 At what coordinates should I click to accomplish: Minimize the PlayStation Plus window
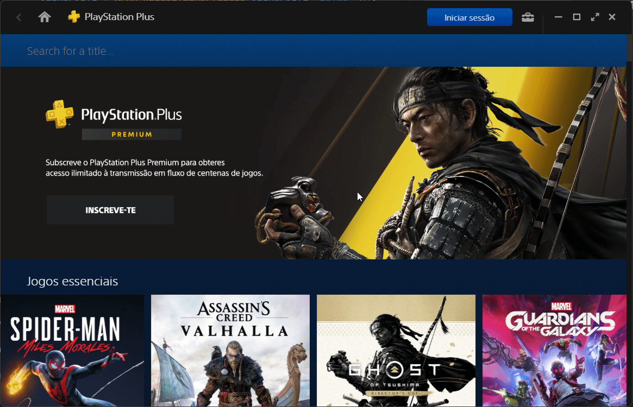pyautogui.click(x=559, y=17)
